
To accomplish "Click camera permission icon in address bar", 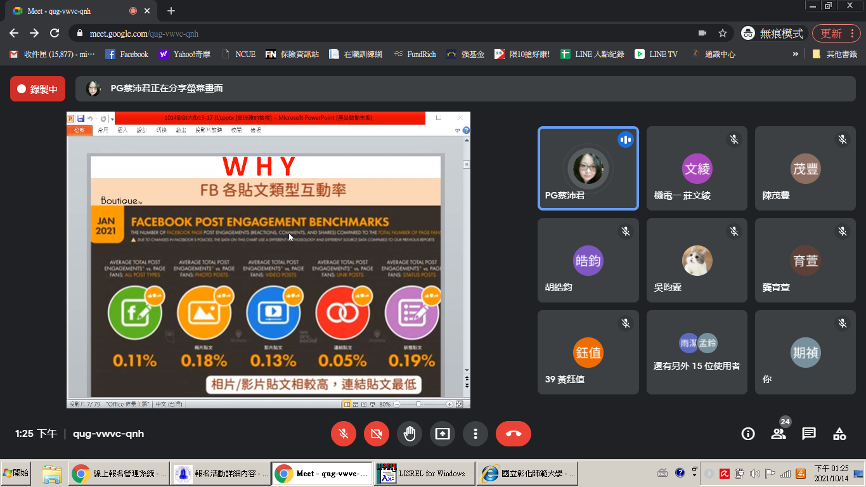I will [702, 33].
